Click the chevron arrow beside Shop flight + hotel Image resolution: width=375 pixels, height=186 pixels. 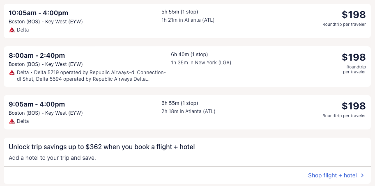[x=362, y=175]
